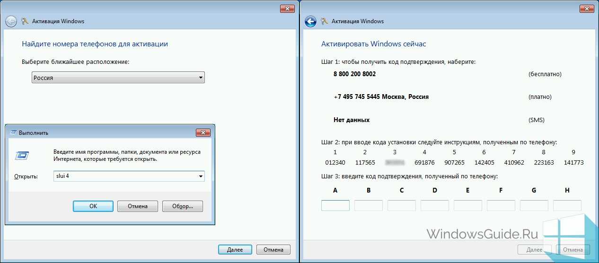Click the Открыть field containing slui 4
Image resolution: width=599 pixels, height=263 pixels.
[129, 176]
